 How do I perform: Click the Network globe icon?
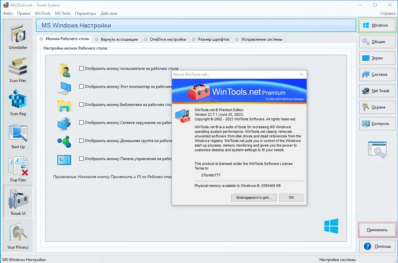click(64, 124)
